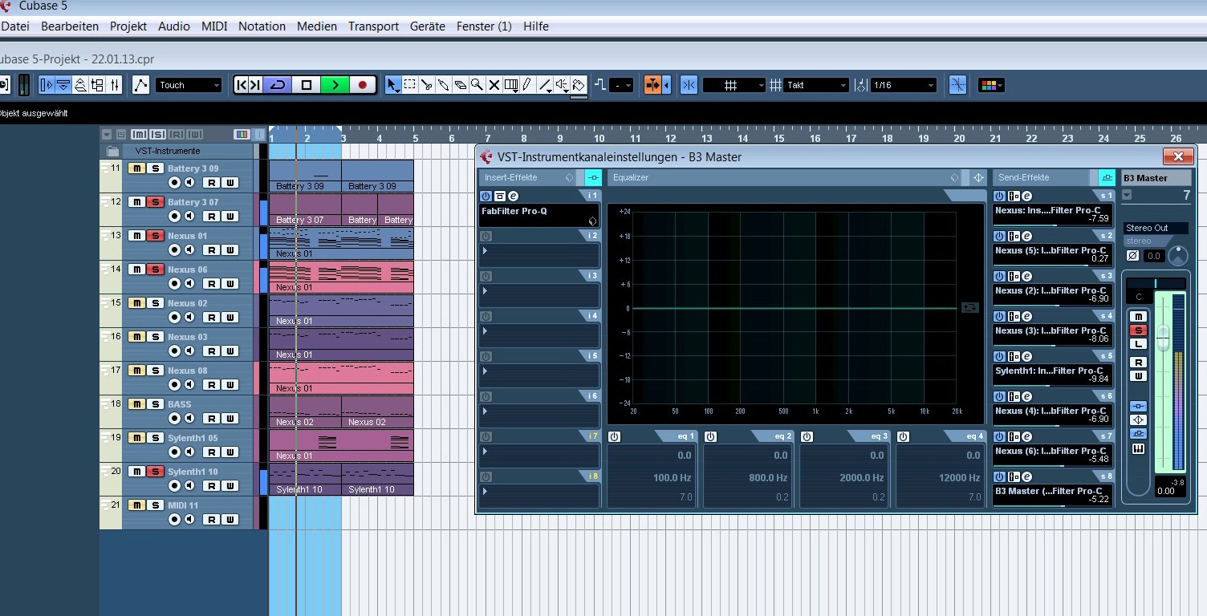Toggle the Snap on/off button
This screenshot has height=616, width=1207.
[689, 85]
